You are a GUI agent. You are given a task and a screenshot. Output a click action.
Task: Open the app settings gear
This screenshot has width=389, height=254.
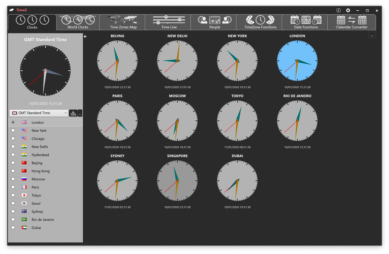click(348, 10)
